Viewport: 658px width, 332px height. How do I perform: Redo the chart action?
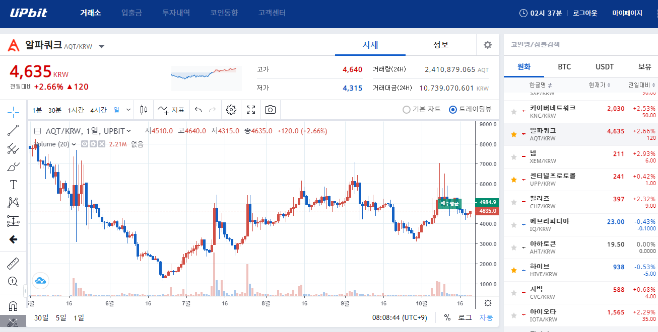(212, 110)
